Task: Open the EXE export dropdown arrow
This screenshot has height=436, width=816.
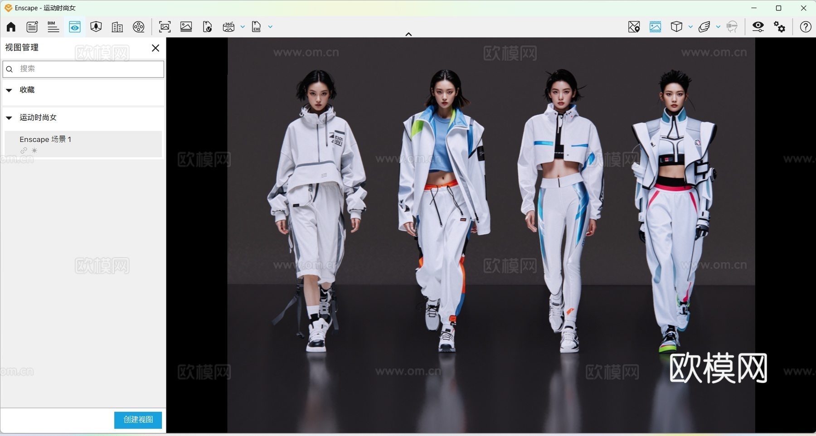Action: (270, 27)
